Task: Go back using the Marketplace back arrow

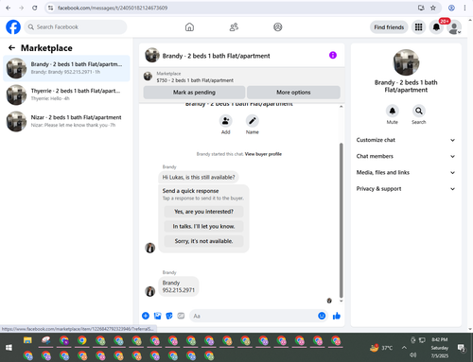Action: 11,48
